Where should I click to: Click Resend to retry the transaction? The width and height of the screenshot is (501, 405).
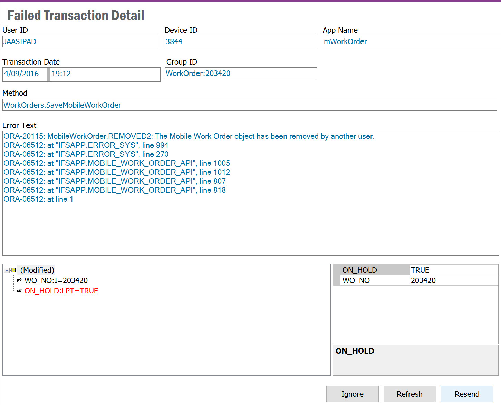467,394
